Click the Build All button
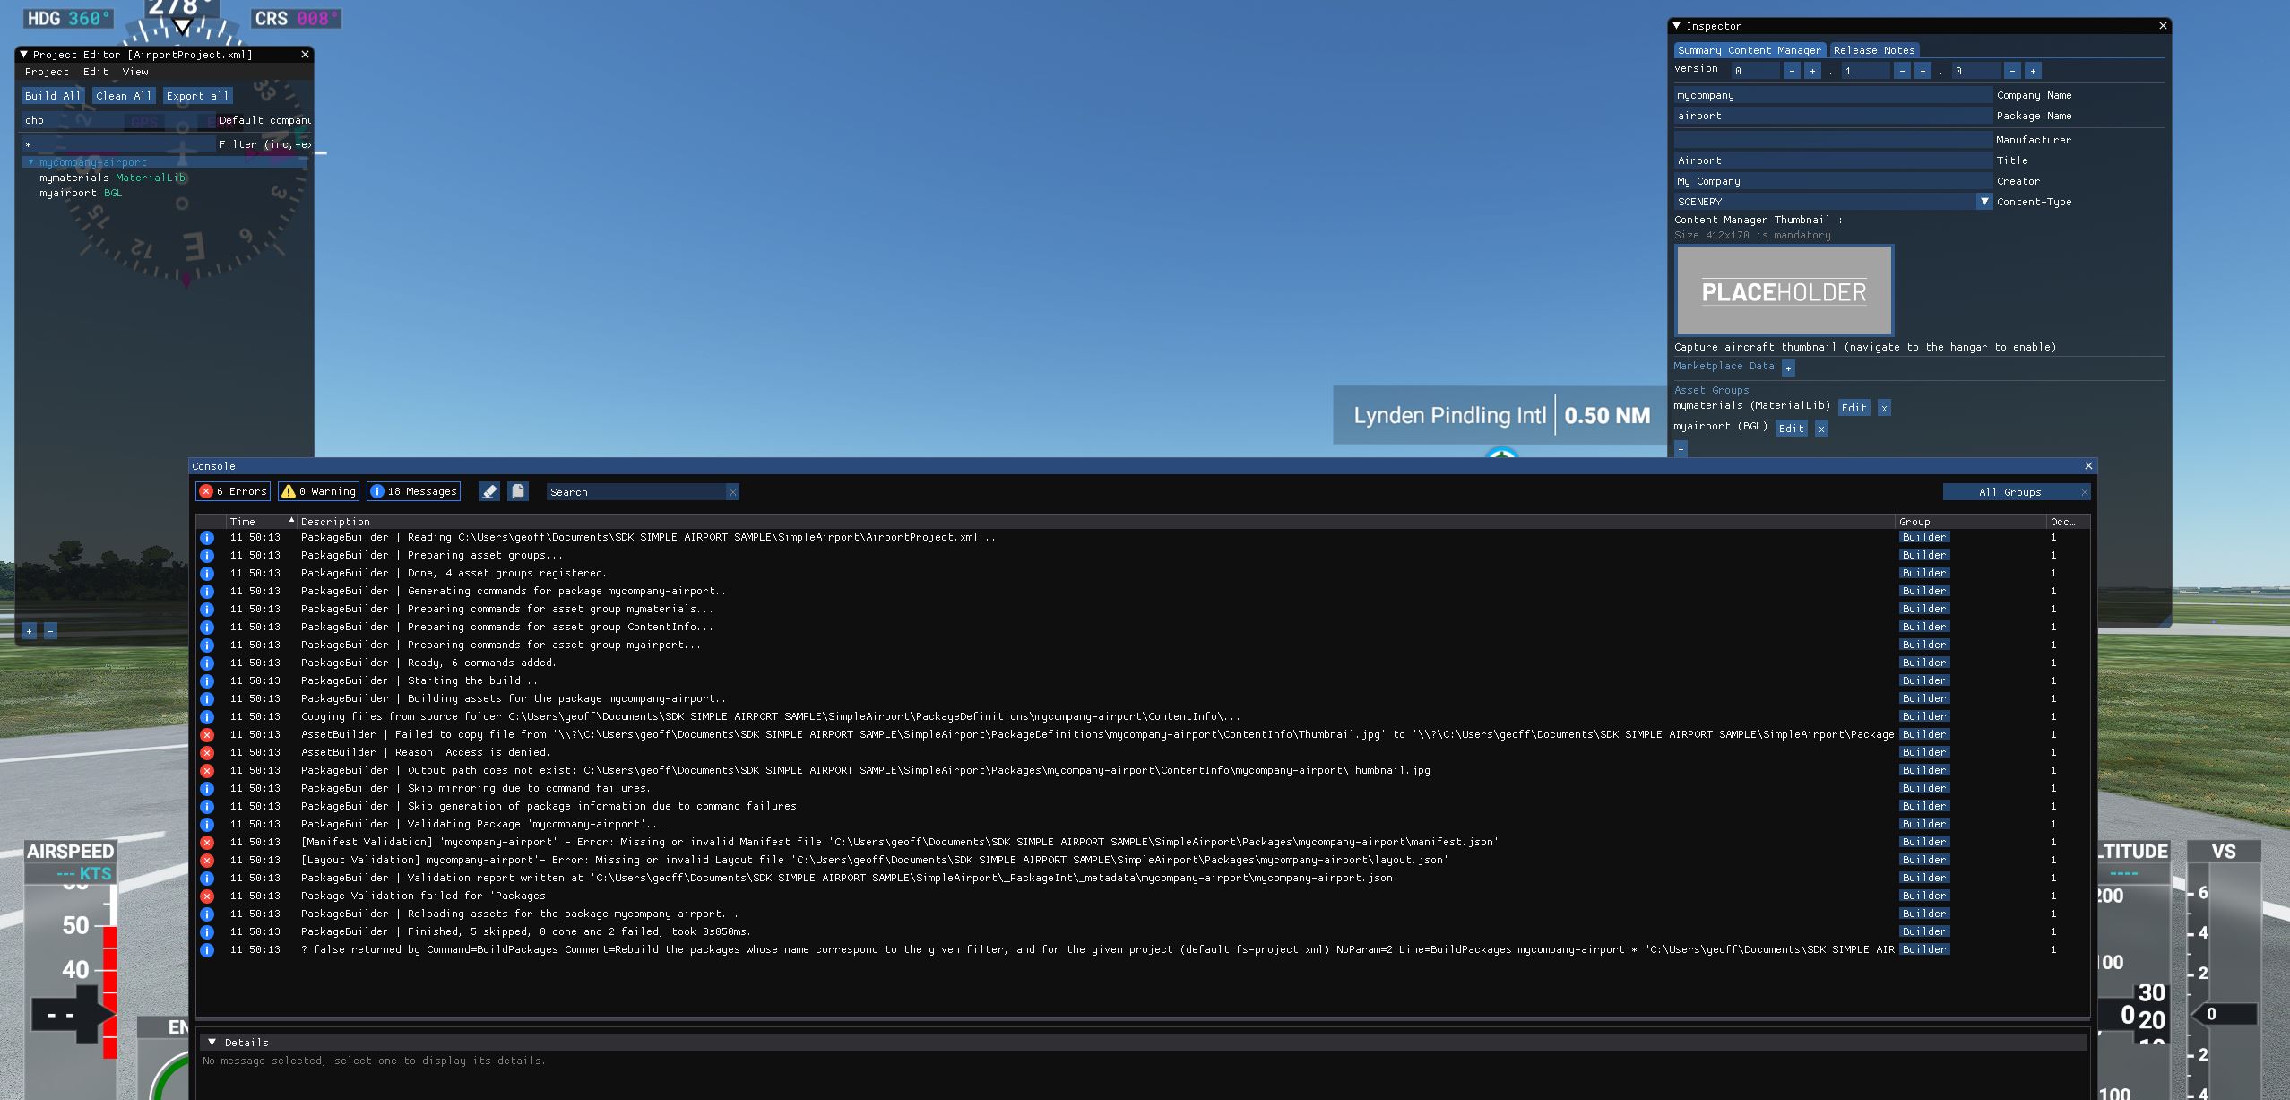The height and width of the screenshot is (1100, 2290). coord(52,96)
